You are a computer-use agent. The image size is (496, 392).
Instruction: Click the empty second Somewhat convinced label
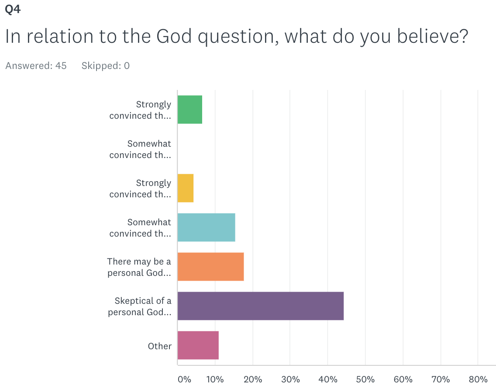pyautogui.click(x=140, y=149)
